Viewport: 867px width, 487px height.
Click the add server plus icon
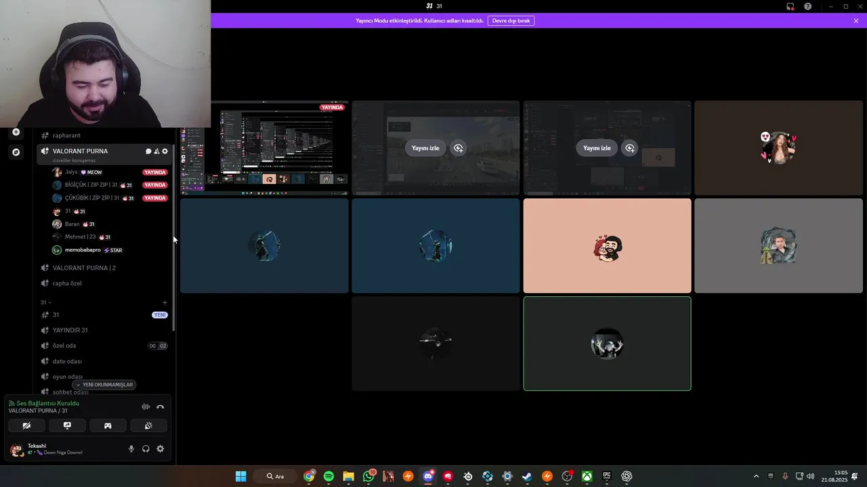(x=16, y=132)
